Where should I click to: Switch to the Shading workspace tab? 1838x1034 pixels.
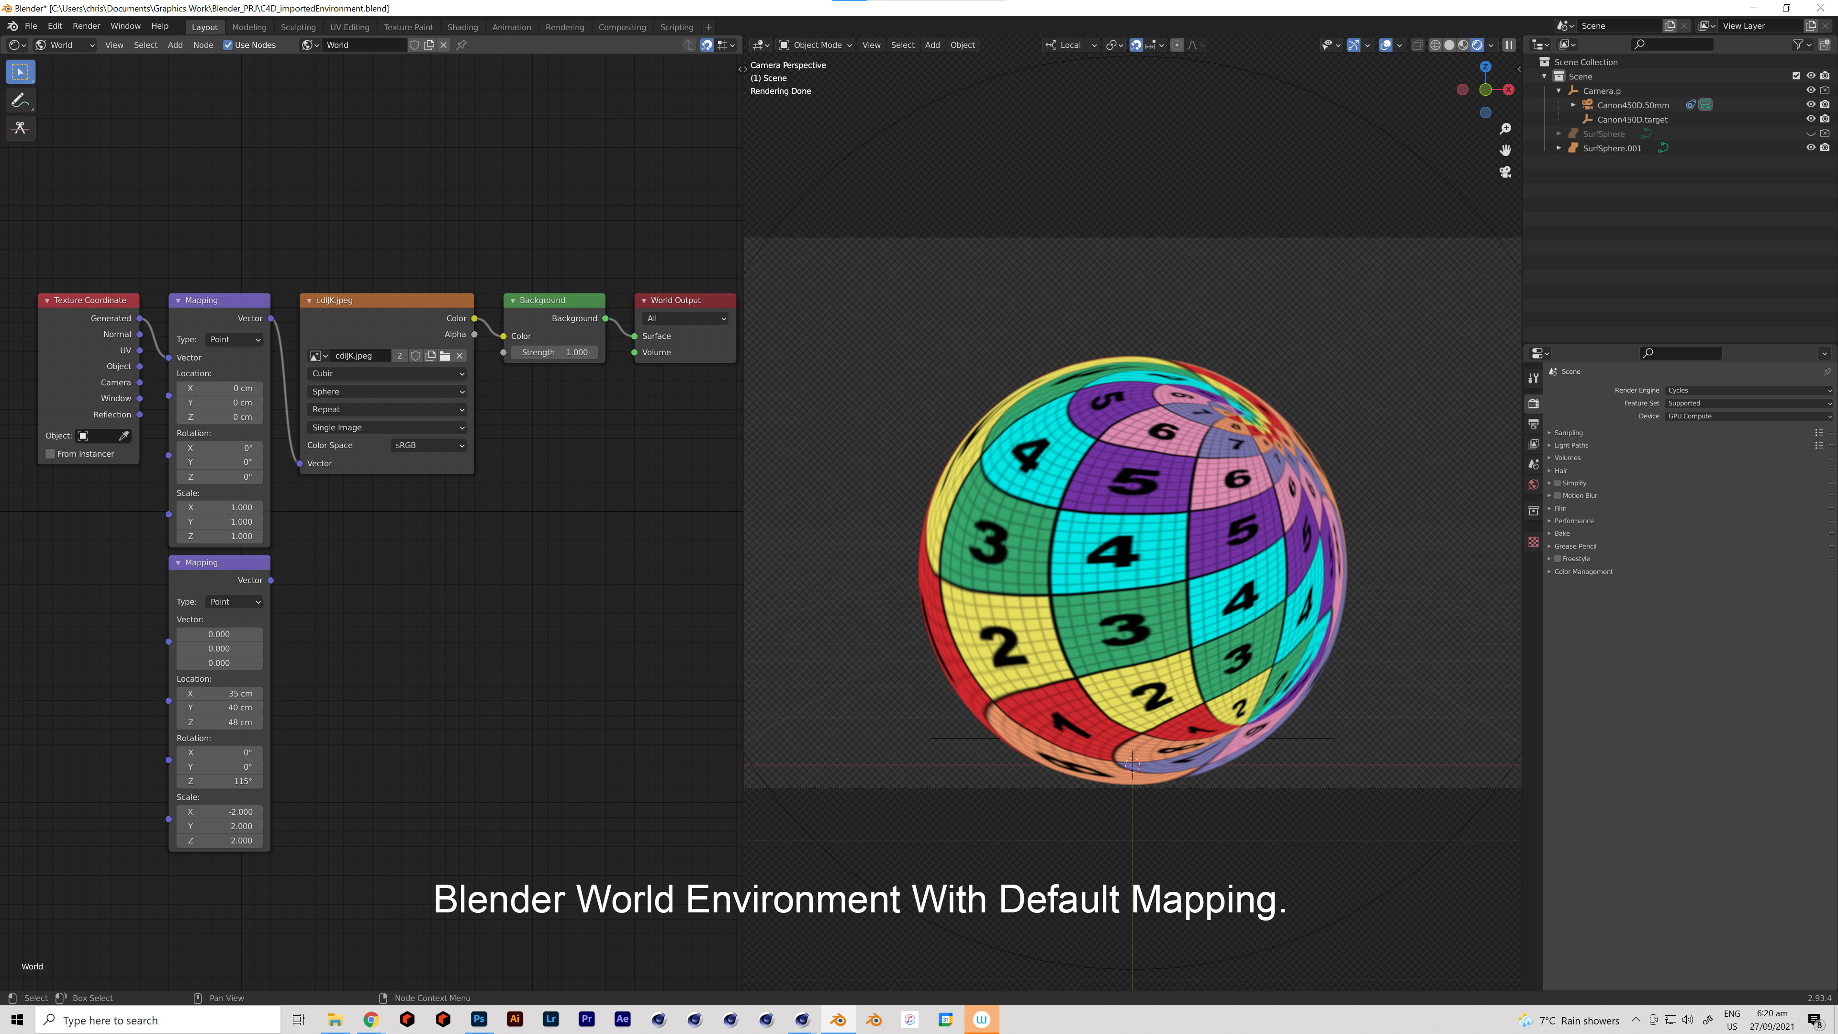462,27
